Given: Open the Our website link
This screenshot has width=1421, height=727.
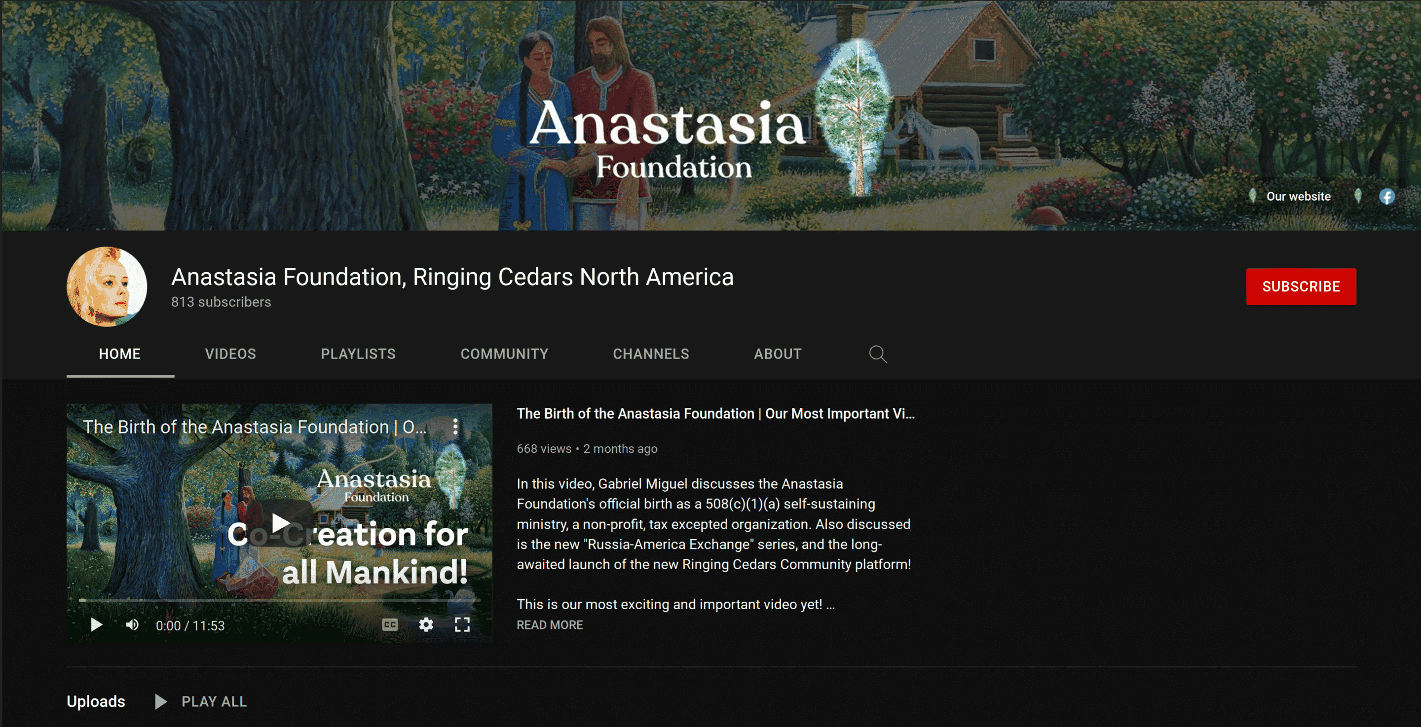Looking at the screenshot, I should [1299, 196].
